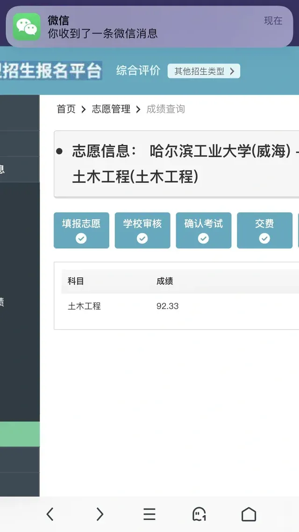Click the 现在 notification timestamp

(x=273, y=21)
